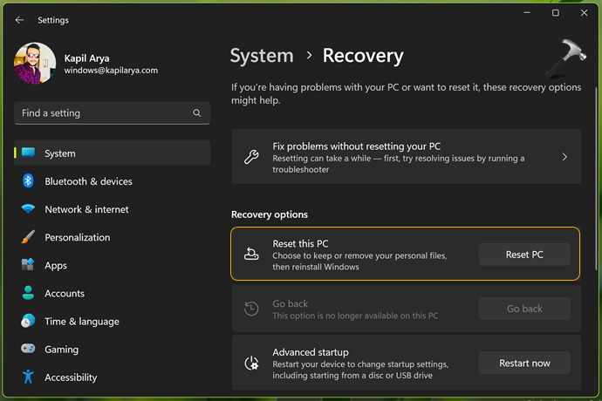This screenshot has height=401, width=602.
Task: Click the Kapil Arya profile picture
Action: tap(36, 64)
